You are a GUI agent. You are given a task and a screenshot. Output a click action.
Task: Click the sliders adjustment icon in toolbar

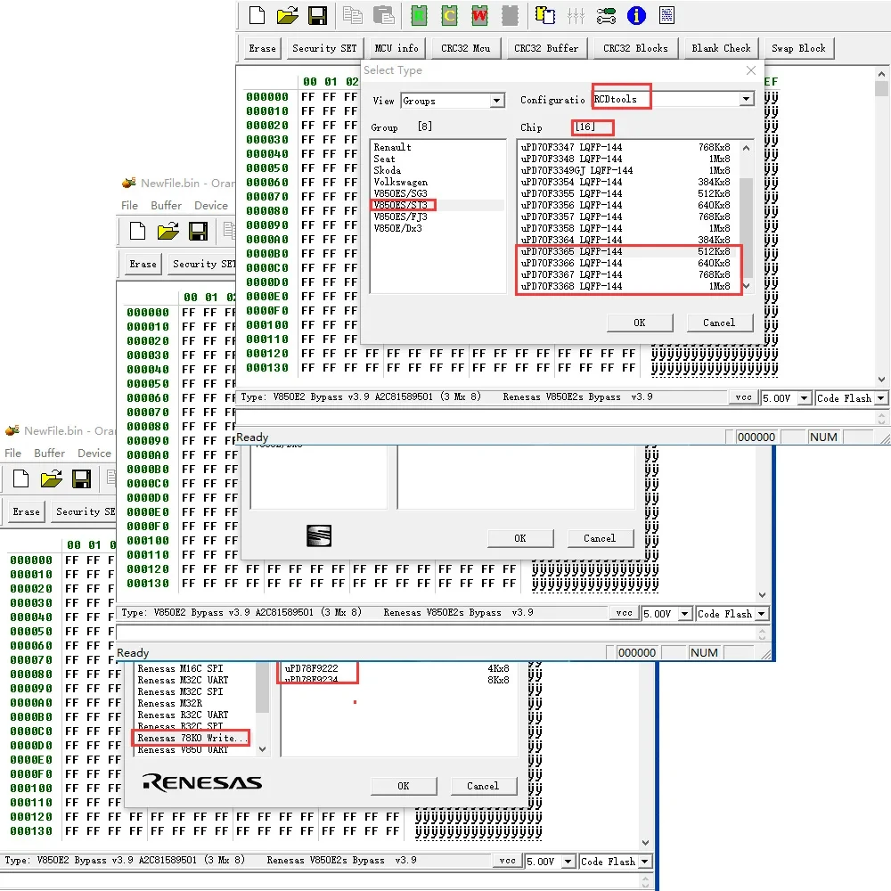pyautogui.click(x=576, y=16)
